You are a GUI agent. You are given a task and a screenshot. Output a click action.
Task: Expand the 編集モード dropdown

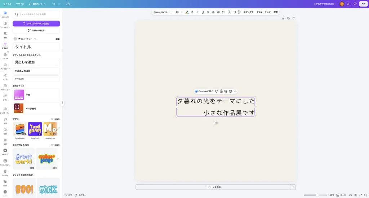[37, 4]
